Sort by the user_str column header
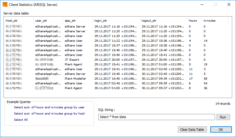Image resolution: width=236 pixels, height=137 pixels. pos(48,21)
